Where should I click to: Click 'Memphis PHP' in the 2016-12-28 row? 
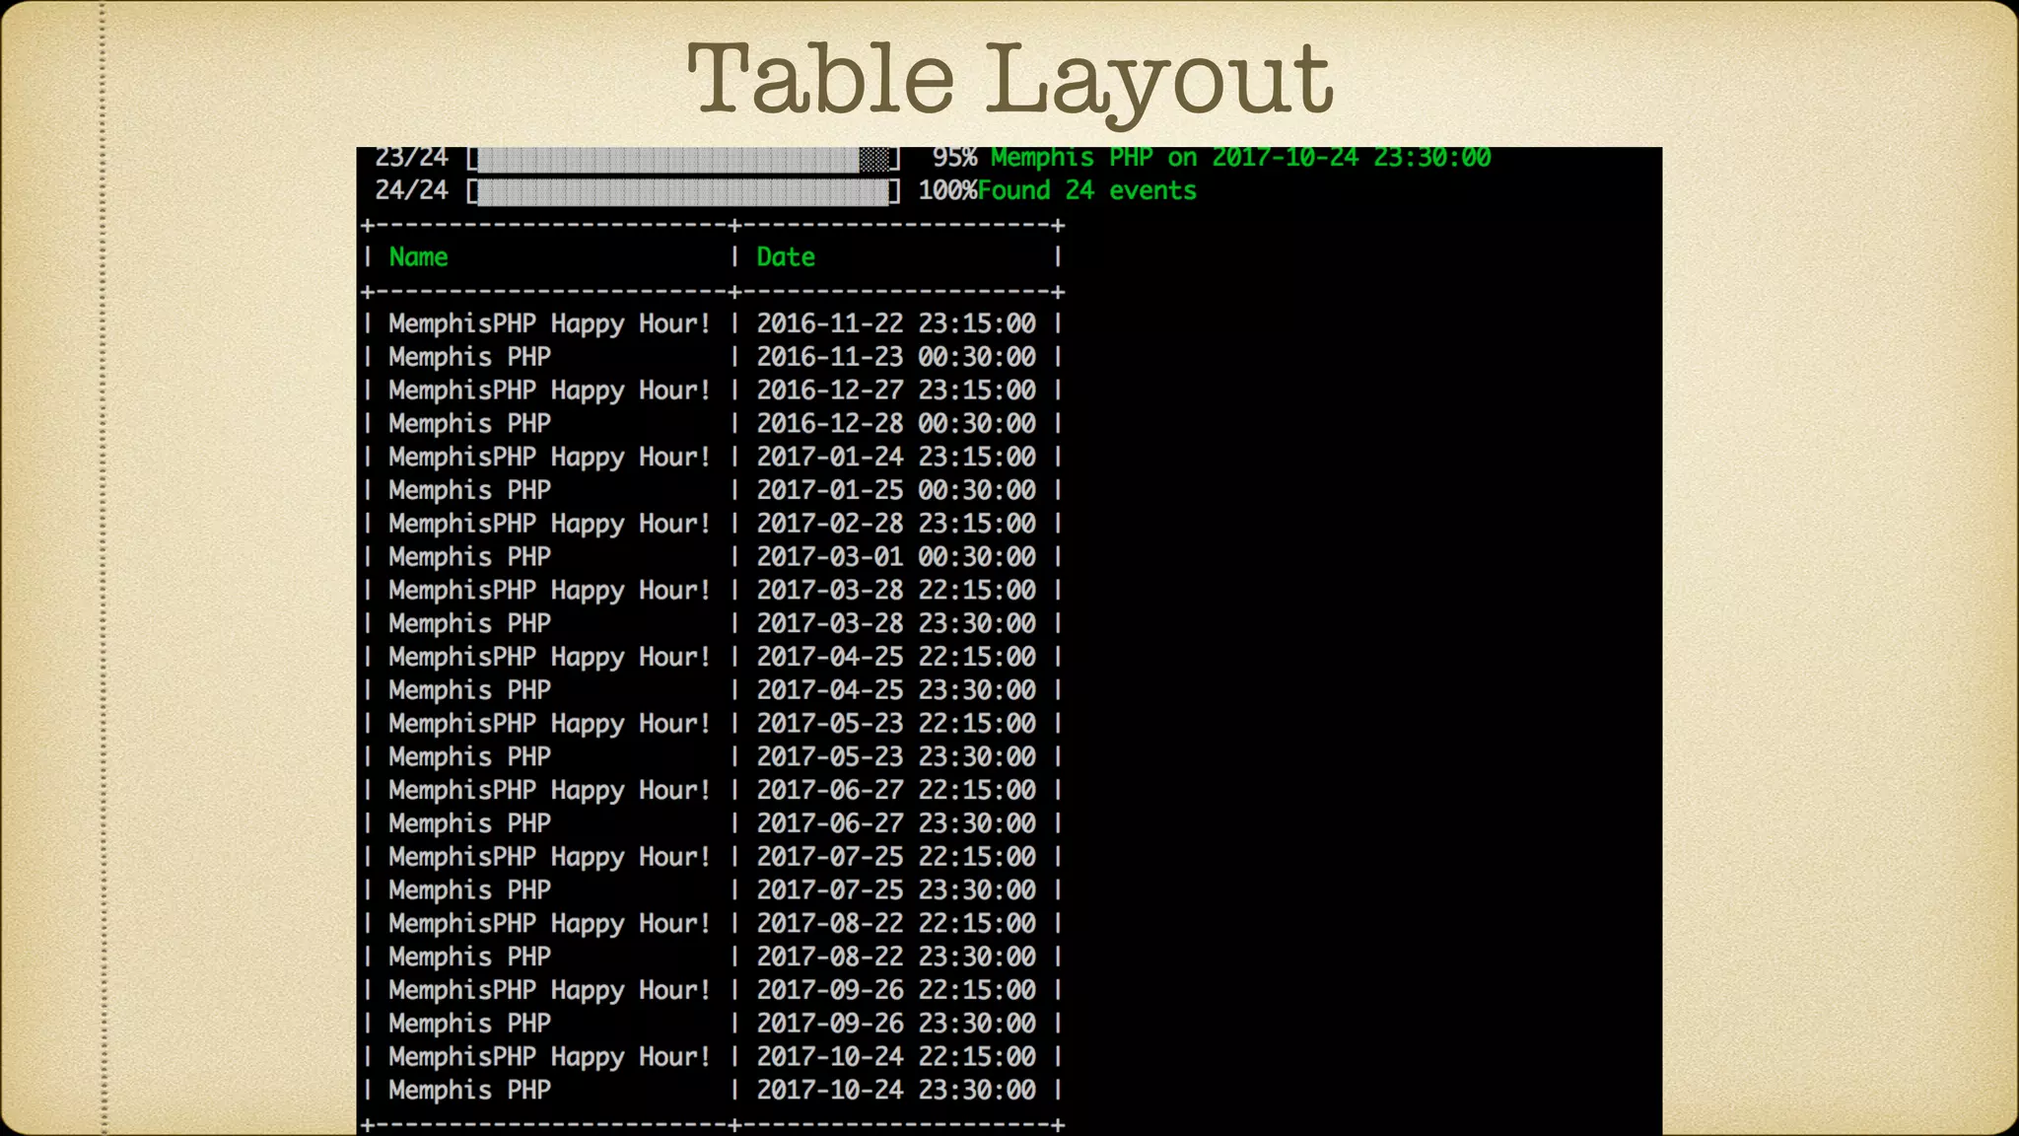pyautogui.click(x=469, y=425)
